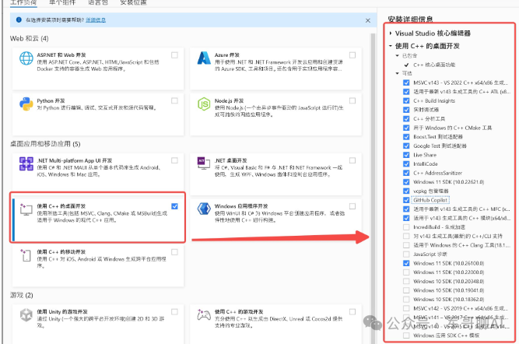Check Windows 11 SDK (10.0.22000.0)
The image size is (519, 344).
(x=406, y=272)
